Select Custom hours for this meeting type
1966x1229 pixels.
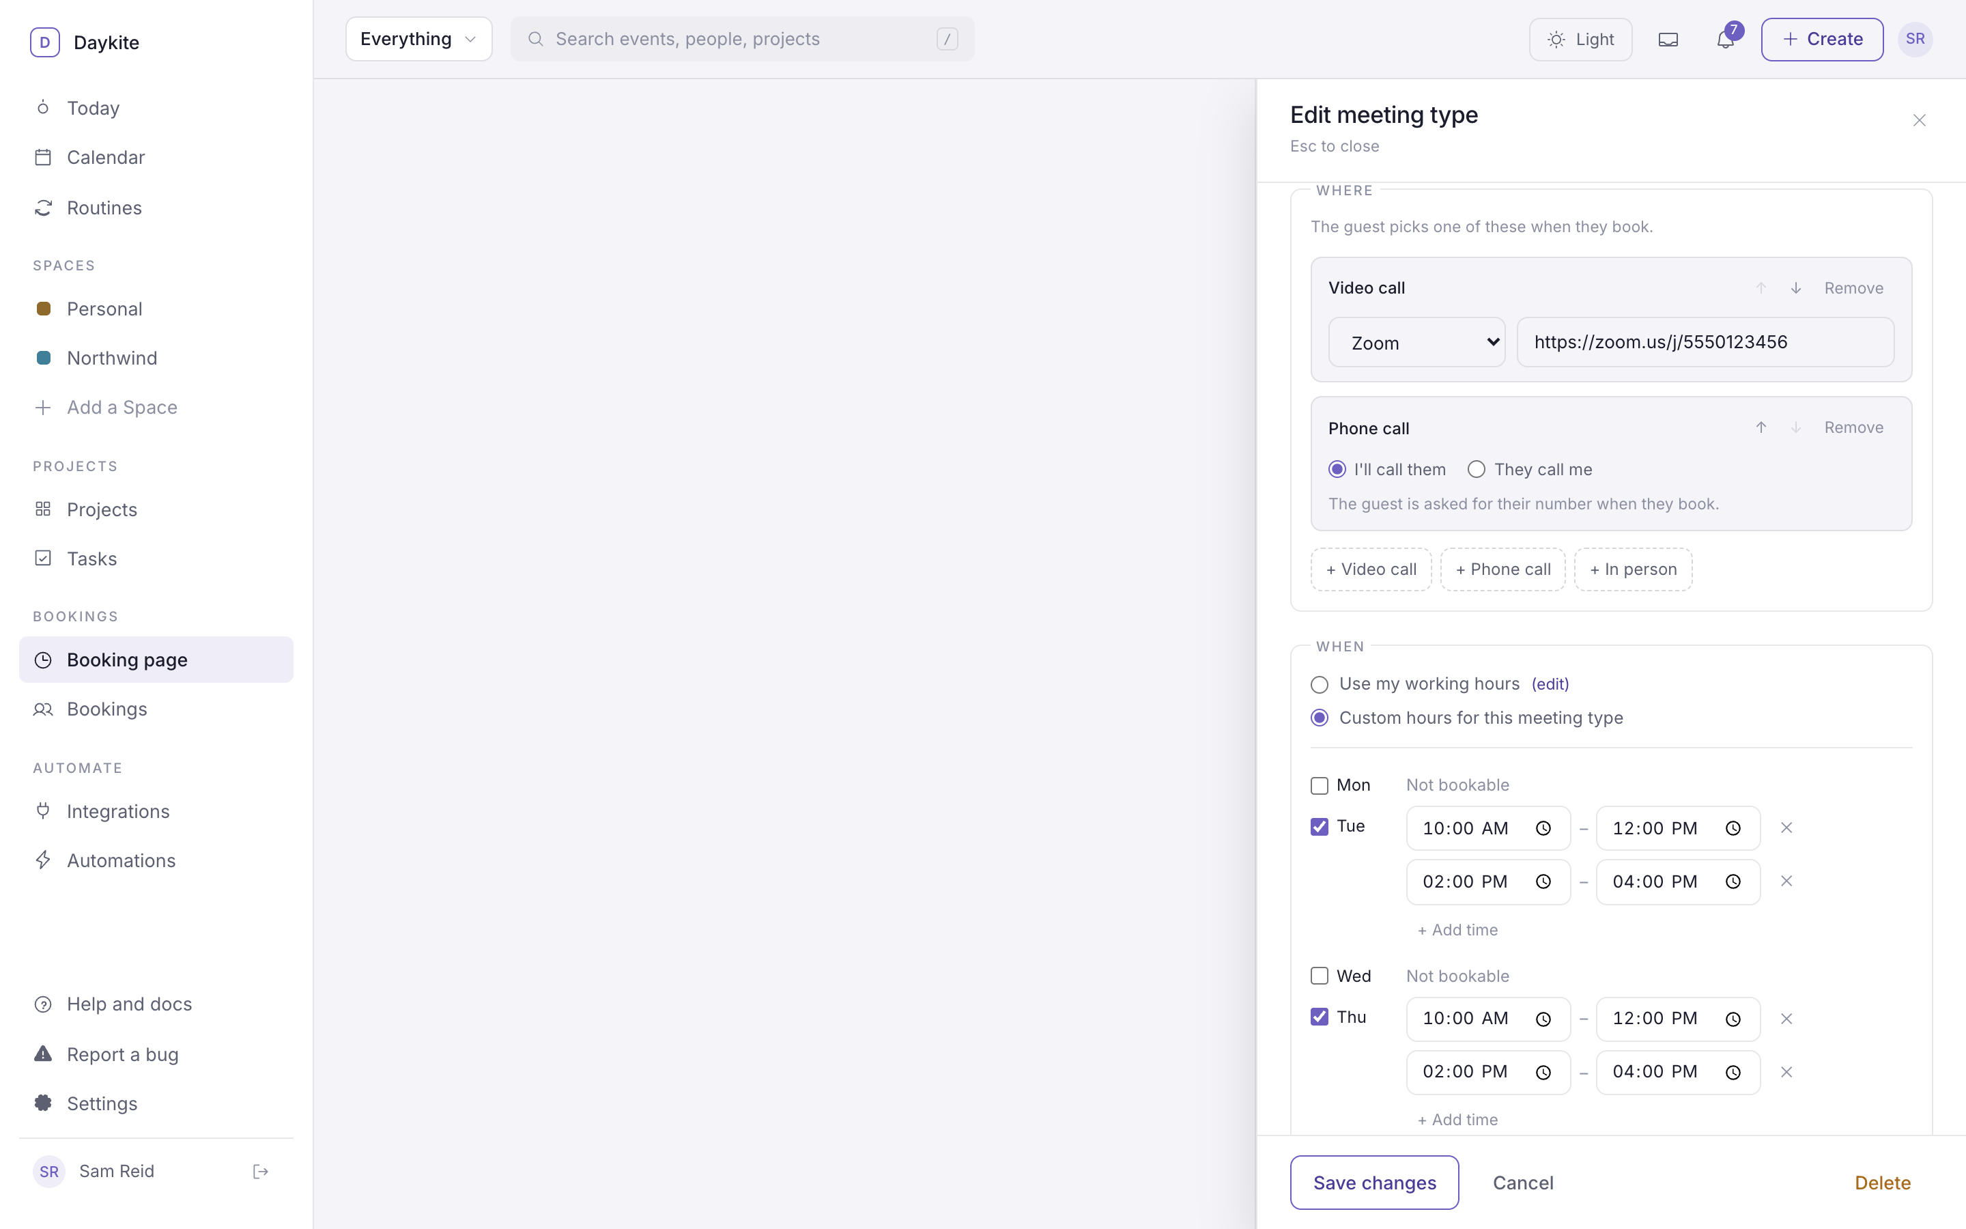(x=1320, y=718)
